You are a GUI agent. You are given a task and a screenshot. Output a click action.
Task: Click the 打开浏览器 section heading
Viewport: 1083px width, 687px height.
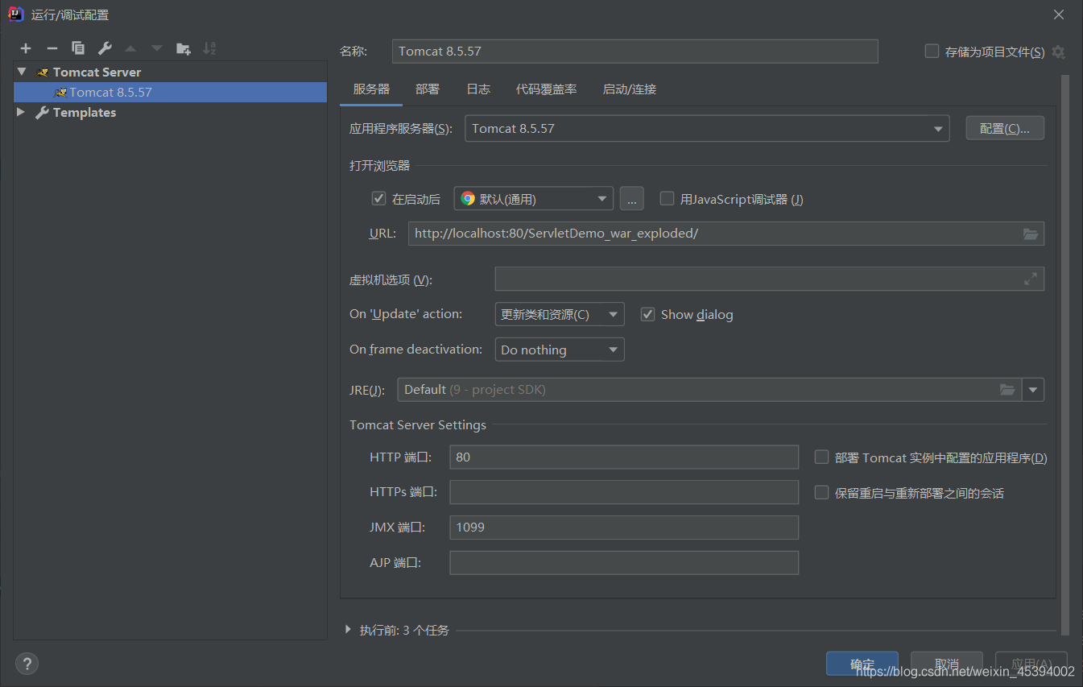(x=379, y=165)
